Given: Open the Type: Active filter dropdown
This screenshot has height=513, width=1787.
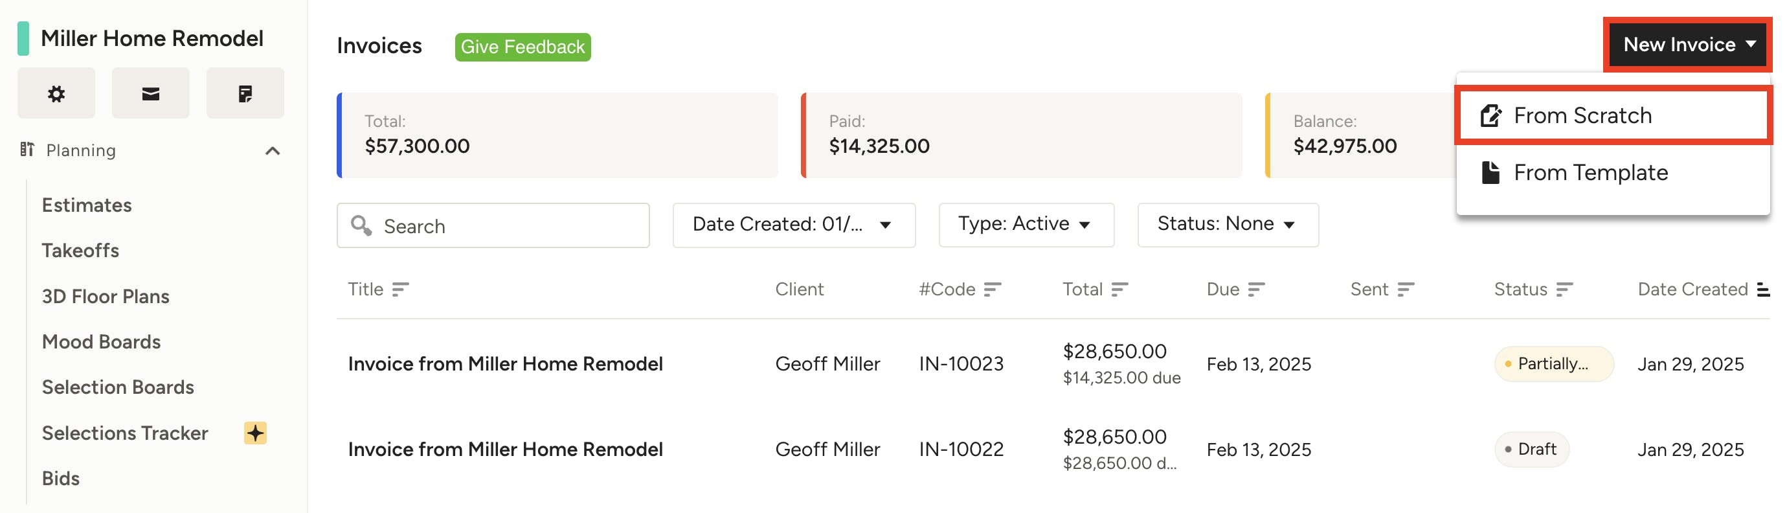Looking at the screenshot, I should pyautogui.click(x=1026, y=225).
